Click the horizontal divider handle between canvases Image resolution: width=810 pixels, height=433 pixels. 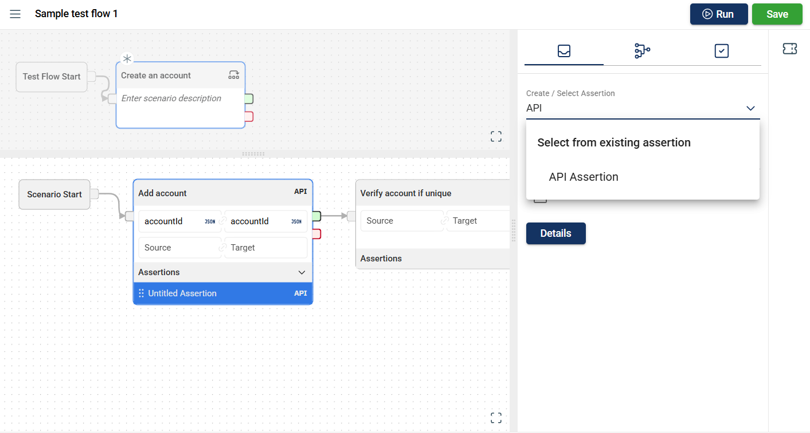pyautogui.click(x=254, y=154)
